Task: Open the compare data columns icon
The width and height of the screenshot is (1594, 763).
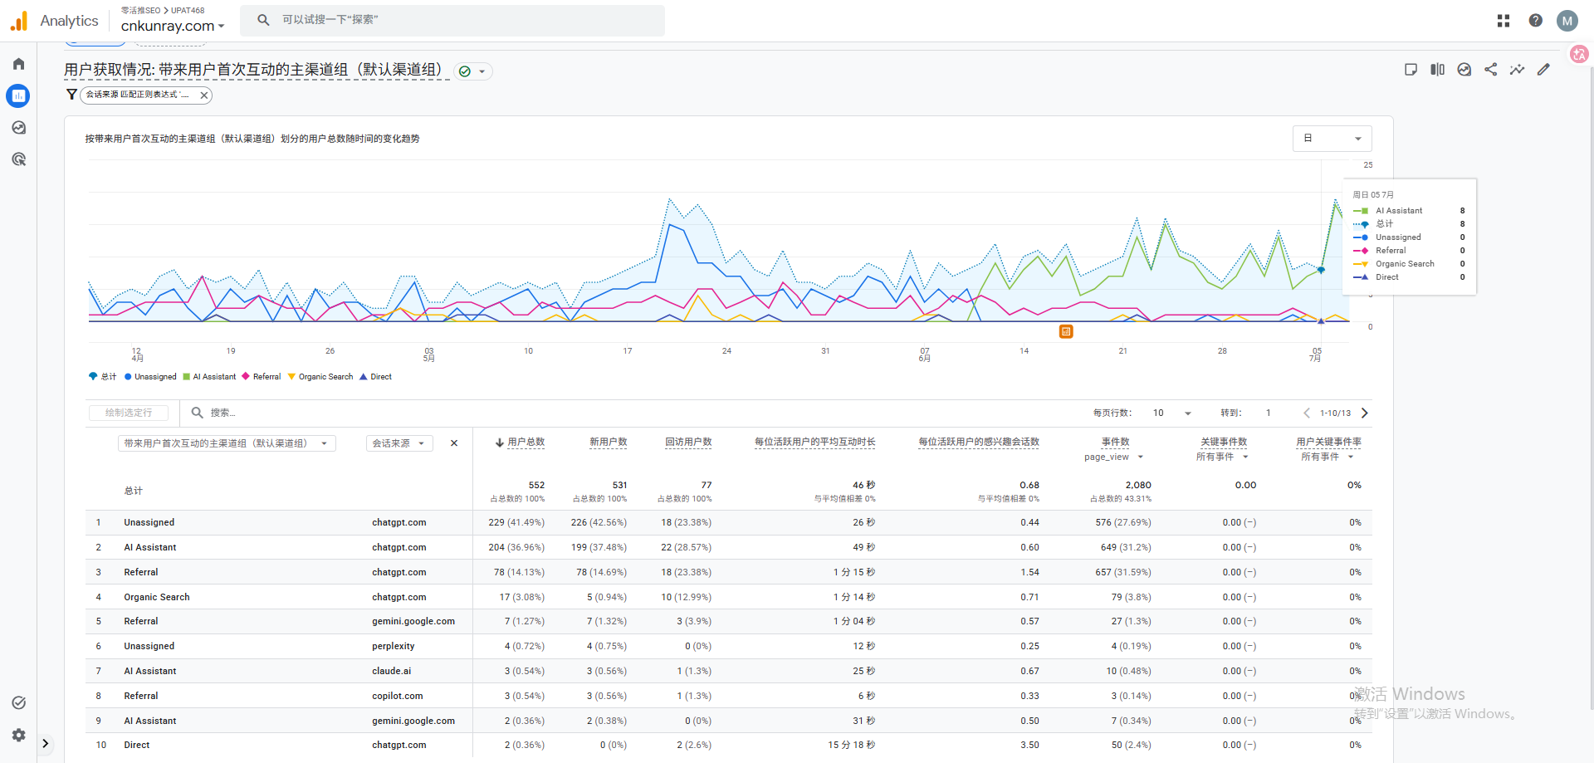Action: pos(1437,70)
